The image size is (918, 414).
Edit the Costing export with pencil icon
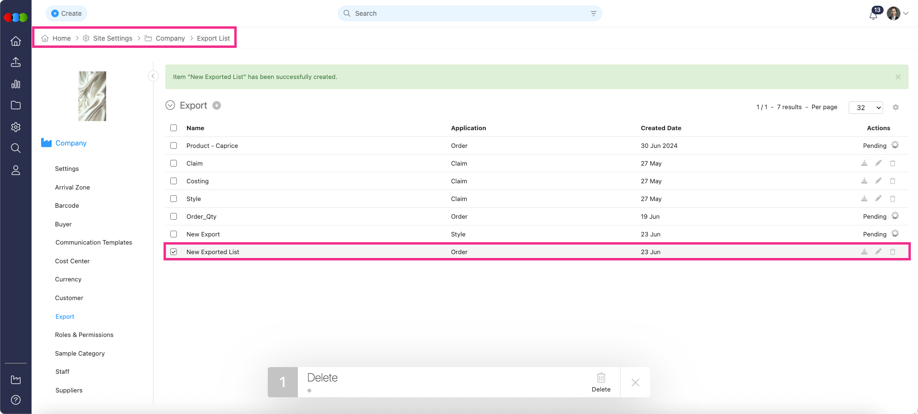click(x=878, y=181)
